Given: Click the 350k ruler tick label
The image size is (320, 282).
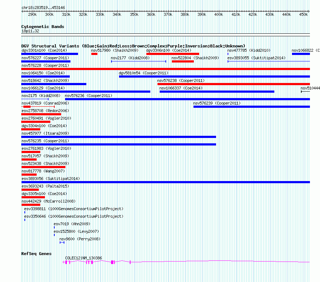Looking at the screenshot, I should (134, 14).
